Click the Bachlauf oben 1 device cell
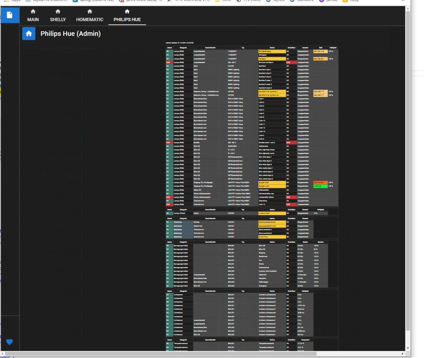This screenshot has height=358, width=424. pyautogui.click(x=272, y=69)
